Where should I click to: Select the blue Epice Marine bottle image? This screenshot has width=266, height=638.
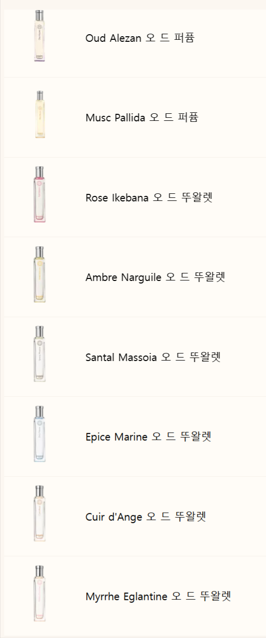click(x=40, y=434)
